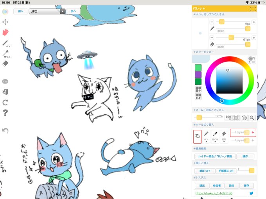
Task: Share via the Twitter bird icon
Action: [x=252, y=193]
